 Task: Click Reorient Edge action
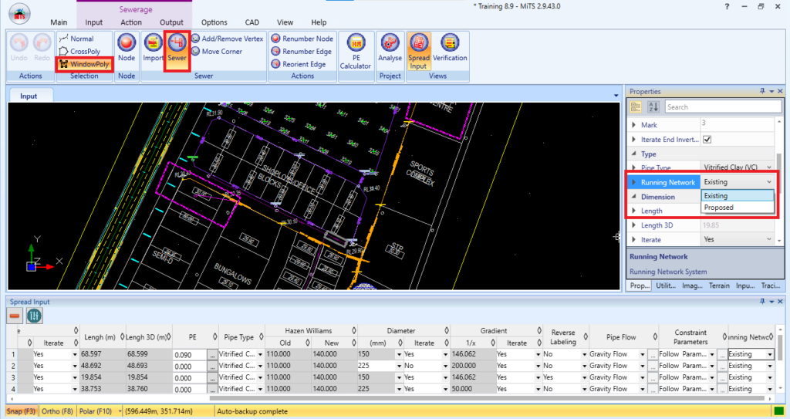tap(299, 64)
